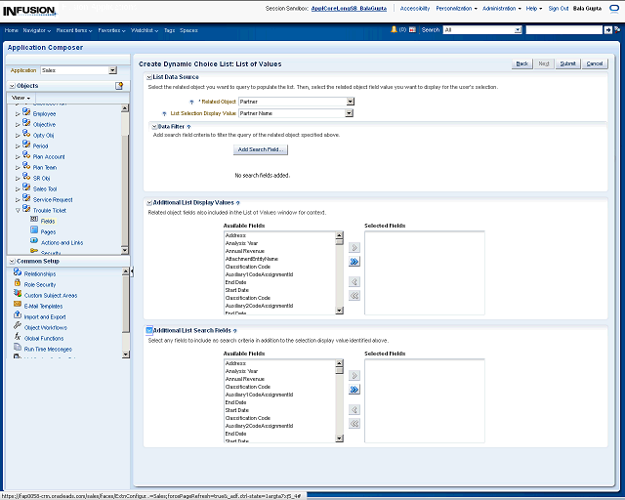
Task: Open the List Selection Display Value dropdown
Action: (x=350, y=113)
